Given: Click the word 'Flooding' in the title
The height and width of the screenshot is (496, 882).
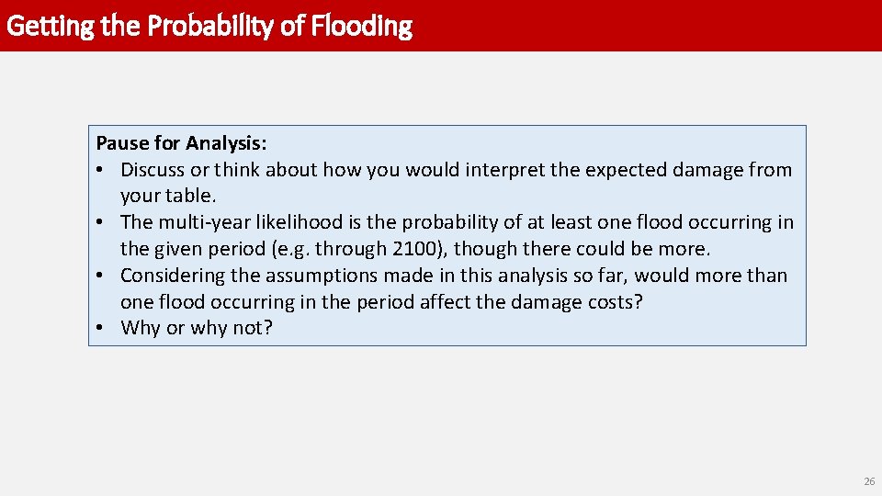Looking at the screenshot, I should [361, 26].
